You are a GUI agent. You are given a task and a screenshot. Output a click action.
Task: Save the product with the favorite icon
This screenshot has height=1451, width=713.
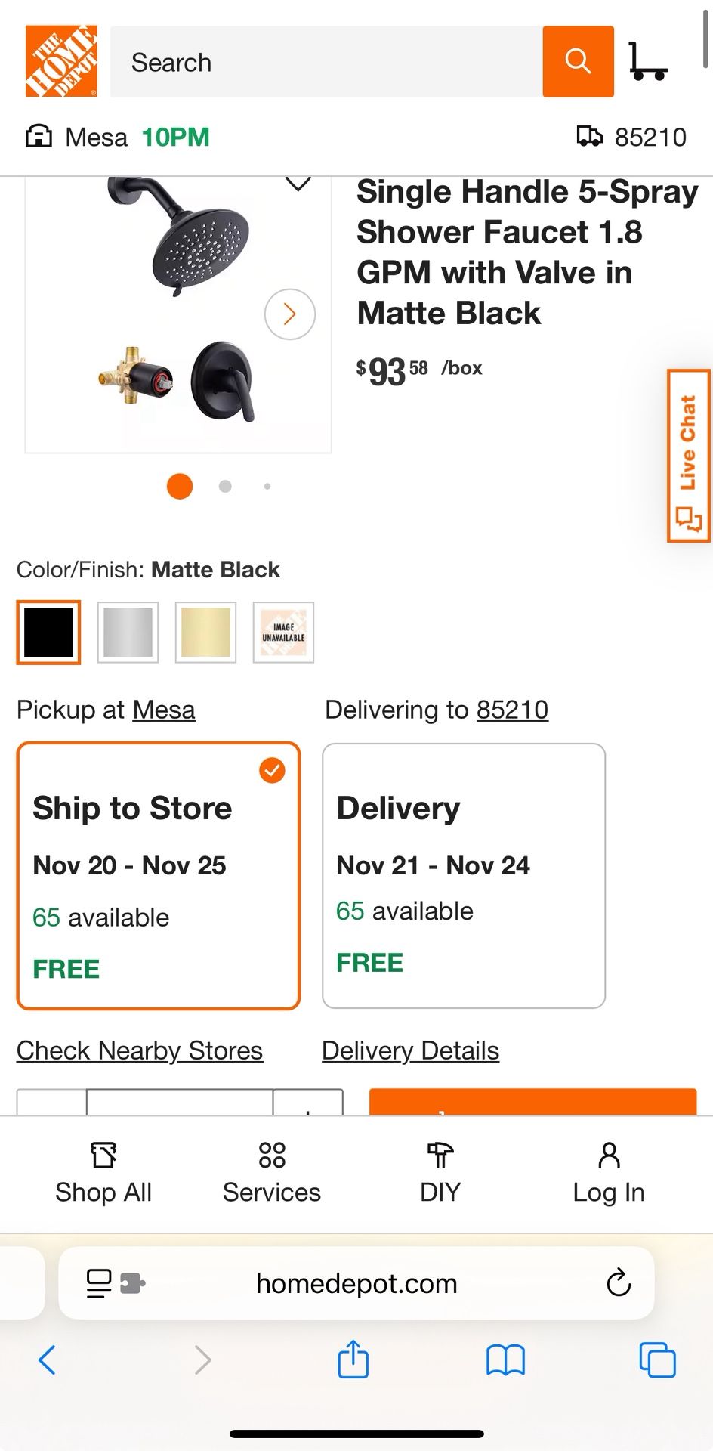coord(298,184)
